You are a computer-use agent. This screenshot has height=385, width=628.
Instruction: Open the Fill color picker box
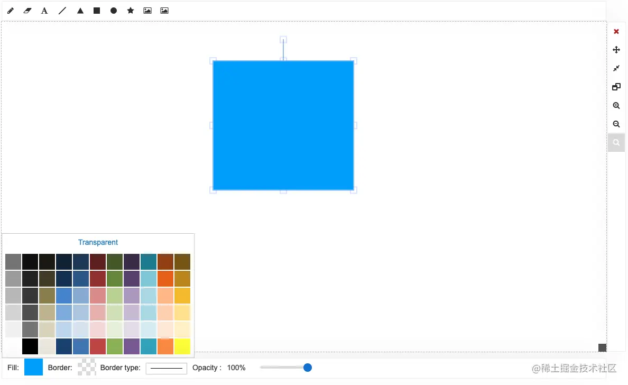[33, 368]
